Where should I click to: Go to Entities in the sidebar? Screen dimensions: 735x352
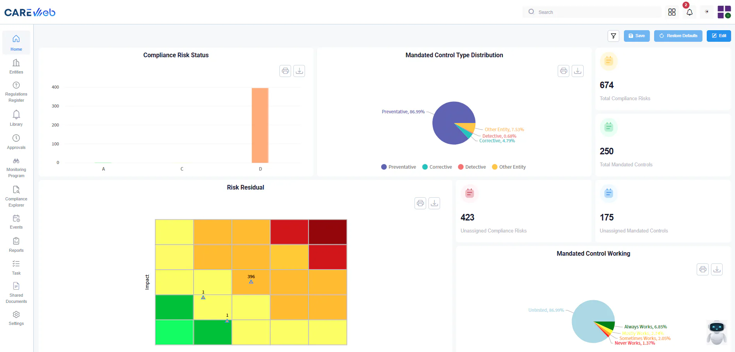16,67
